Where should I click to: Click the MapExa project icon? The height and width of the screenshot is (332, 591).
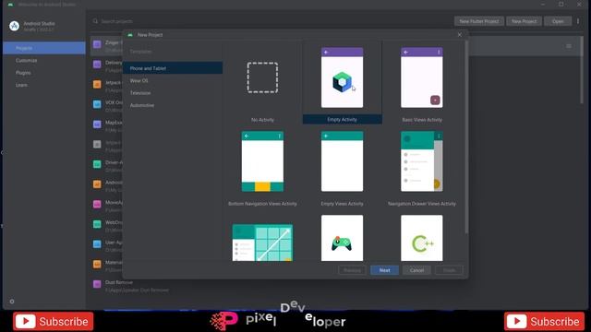point(97,124)
